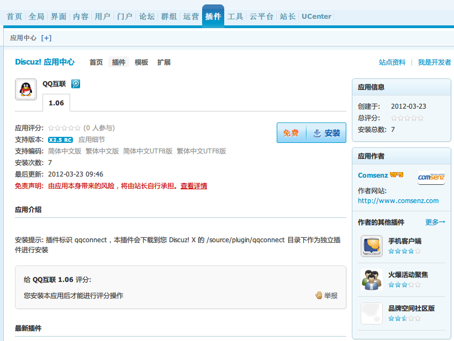Screen dimensions: 454x341
Task: Open the 火爆活动聚焦 plugin title
Action: click(408, 274)
